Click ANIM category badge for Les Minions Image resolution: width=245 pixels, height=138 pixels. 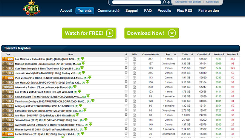pyautogui.click(x=8, y=59)
